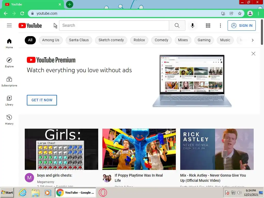264x198 pixels.
Task: Open the taskbar clock
Action: 251,192
